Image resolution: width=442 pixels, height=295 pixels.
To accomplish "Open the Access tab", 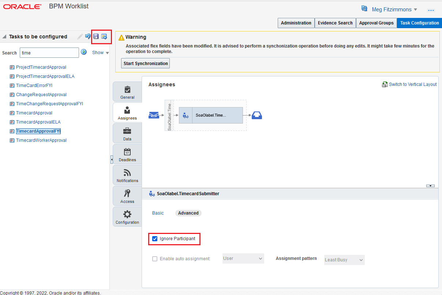I will [127, 196].
